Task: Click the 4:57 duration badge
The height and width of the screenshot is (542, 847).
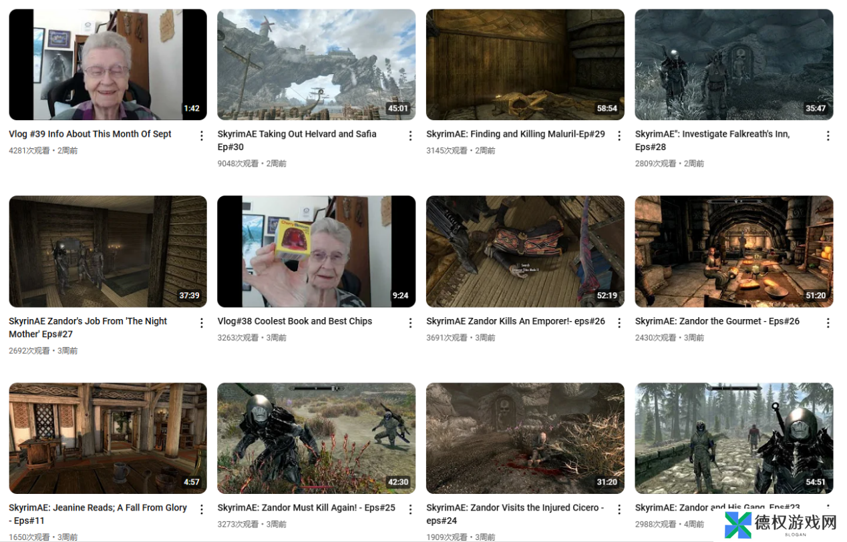Action: [x=192, y=482]
